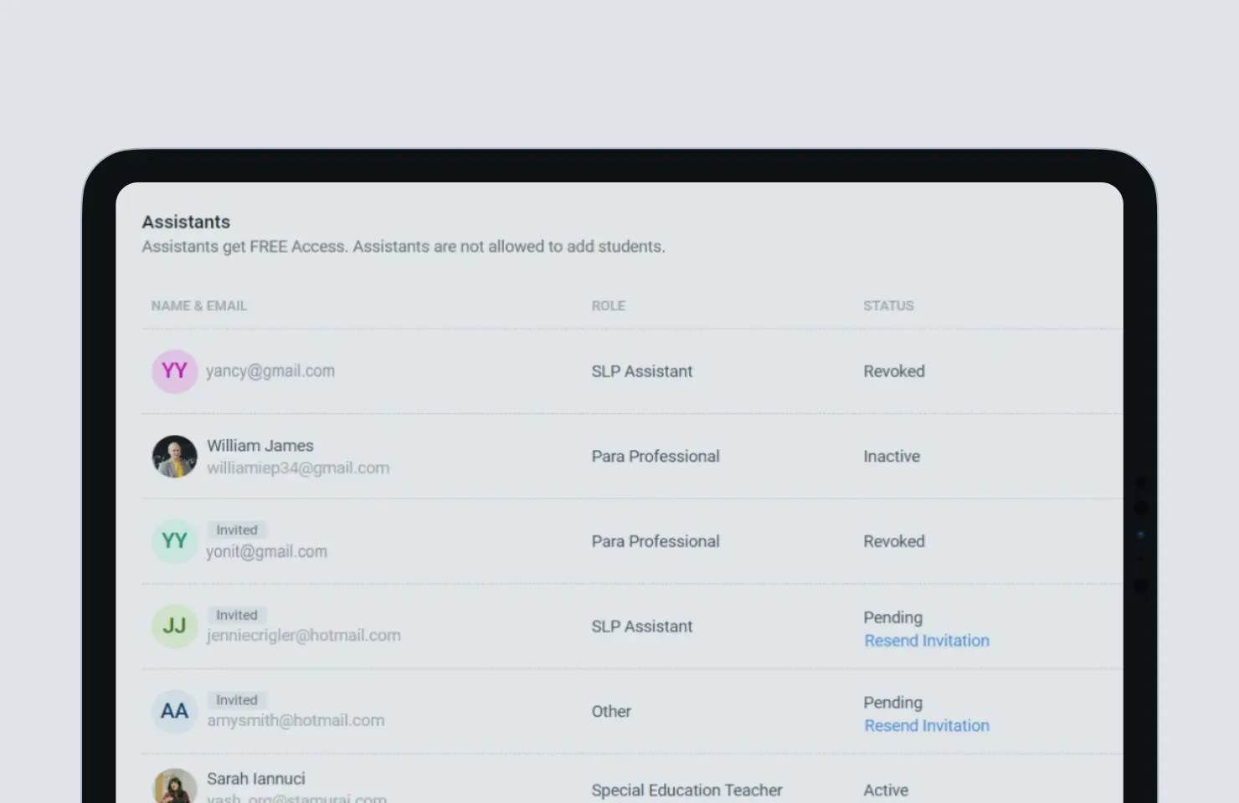Click the pink YY avatar for yancy@gmail.com
The height and width of the screenshot is (803, 1239).
pos(174,371)
